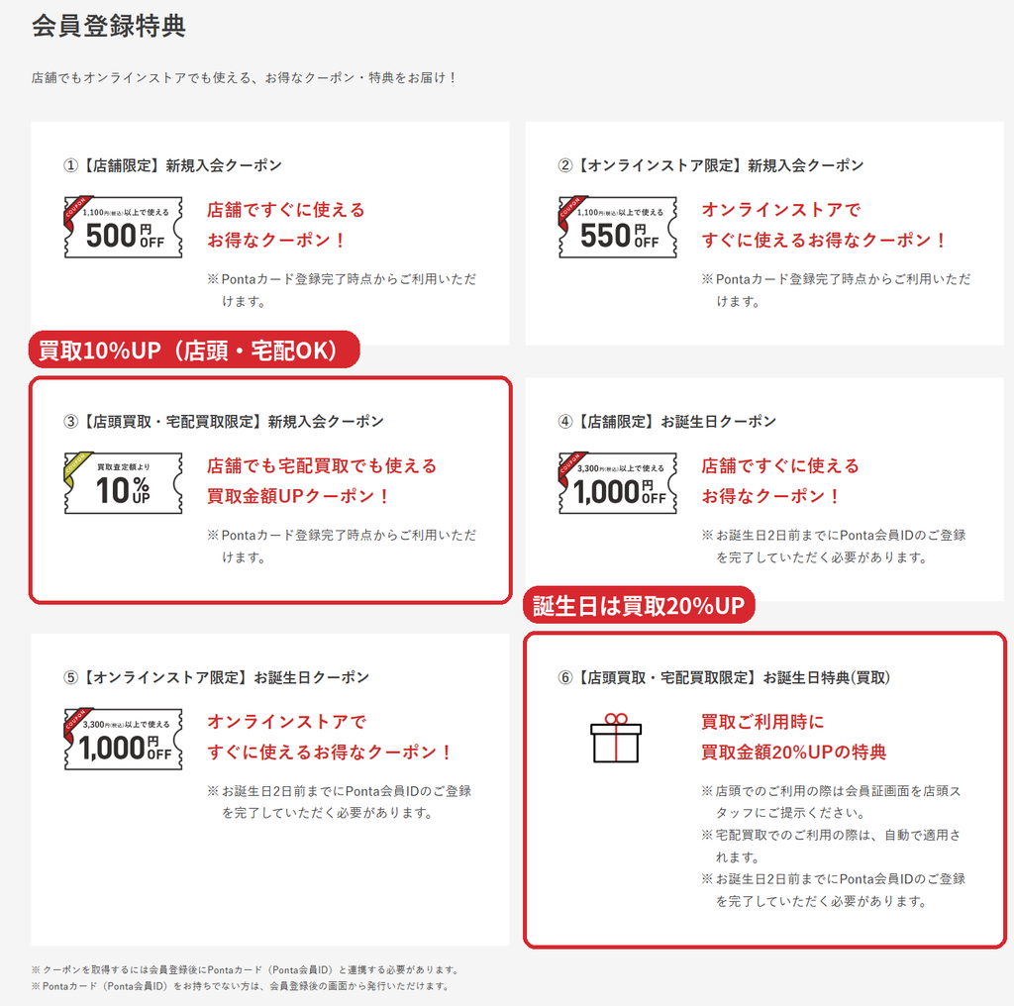Click the red 誕生日は買取20%UP badge
The height and width of the screenshot is (1006, 1014).
click(x=639, y=605)
